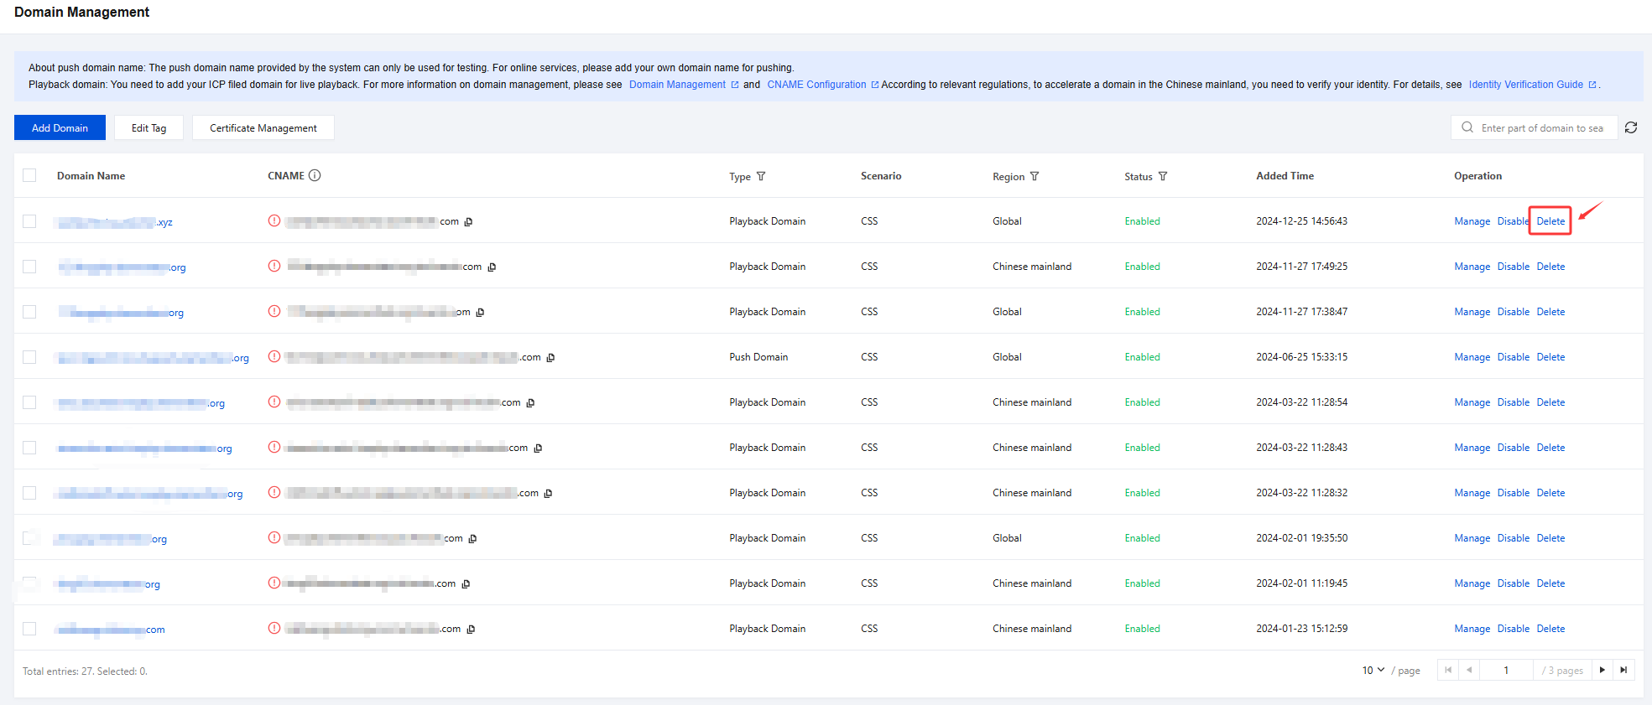Check the Push Domain row checkbox
Image resolution: width=1652 pixels, height=705 pixels.
point(29,357)
